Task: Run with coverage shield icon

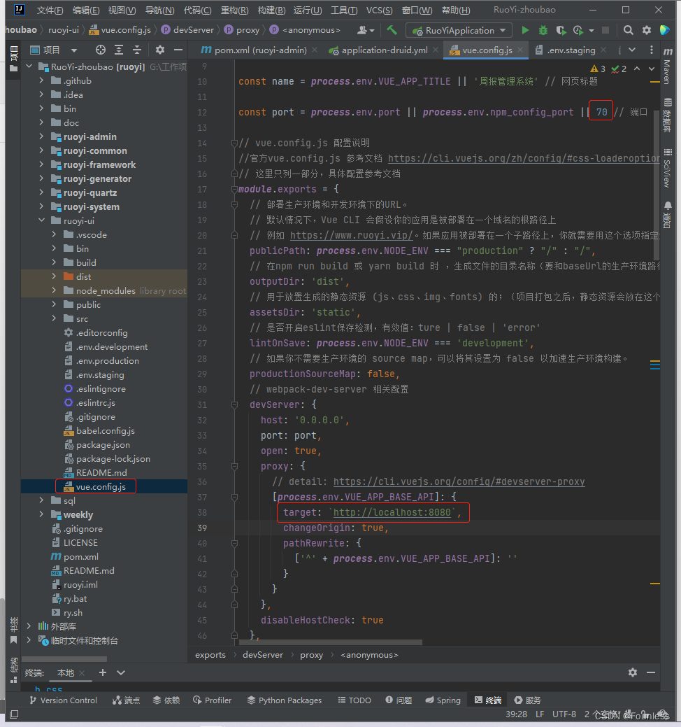Action: (x=561, y=30)
